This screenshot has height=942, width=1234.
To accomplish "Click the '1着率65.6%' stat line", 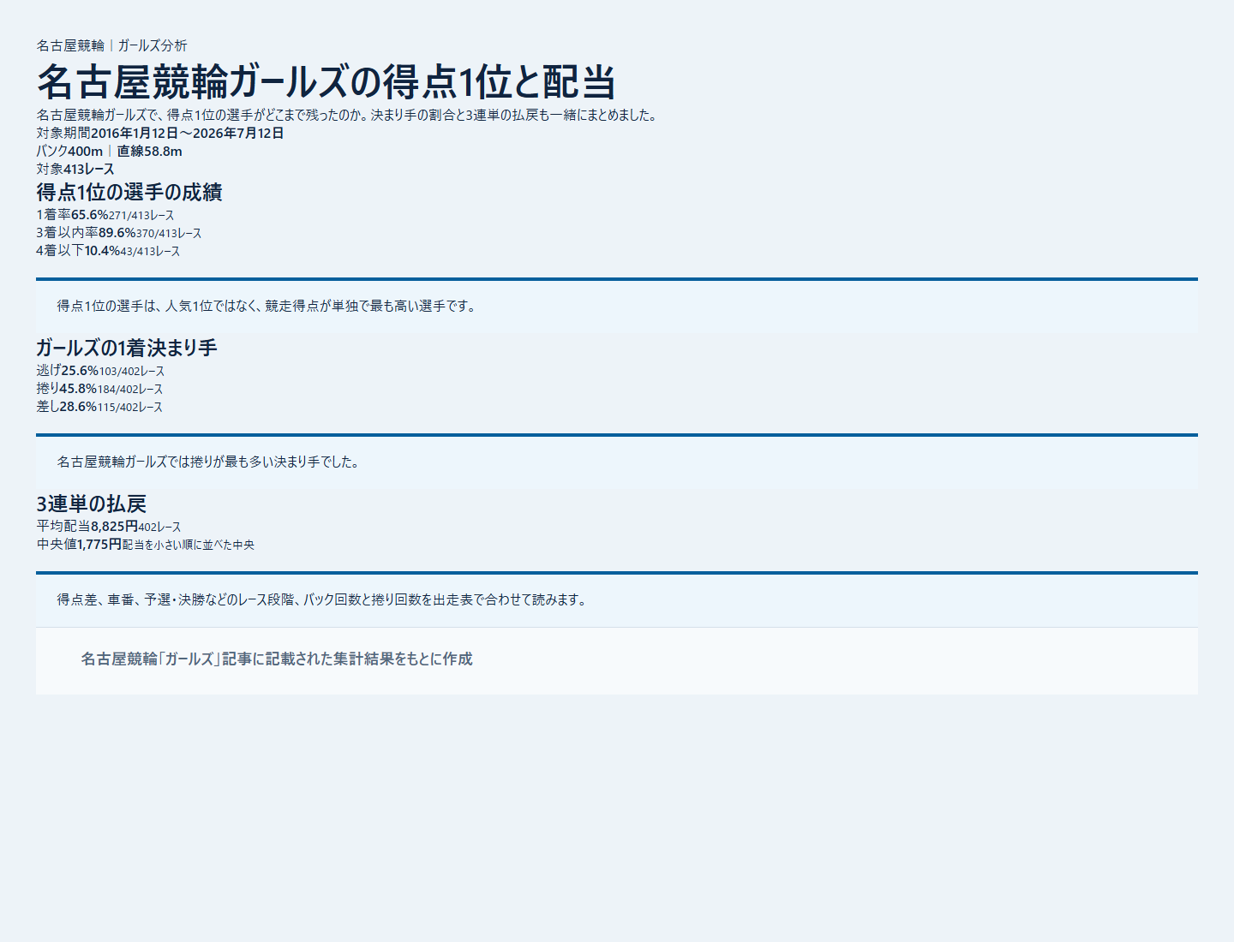I will tap(105, 215).
